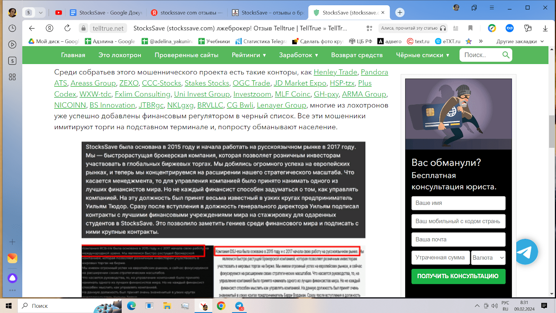This screenshot has height=313, width=556.
Task: Expand Заработок dropdown menu
Action: click(x=299, y=55)
